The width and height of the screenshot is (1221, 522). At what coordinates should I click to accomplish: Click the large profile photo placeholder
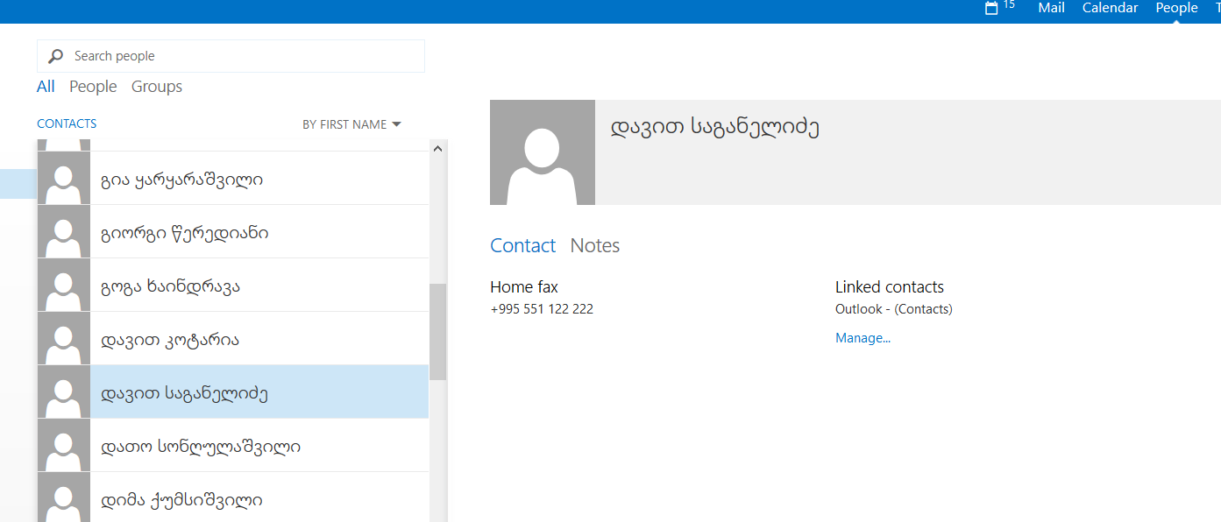(543, 152)
